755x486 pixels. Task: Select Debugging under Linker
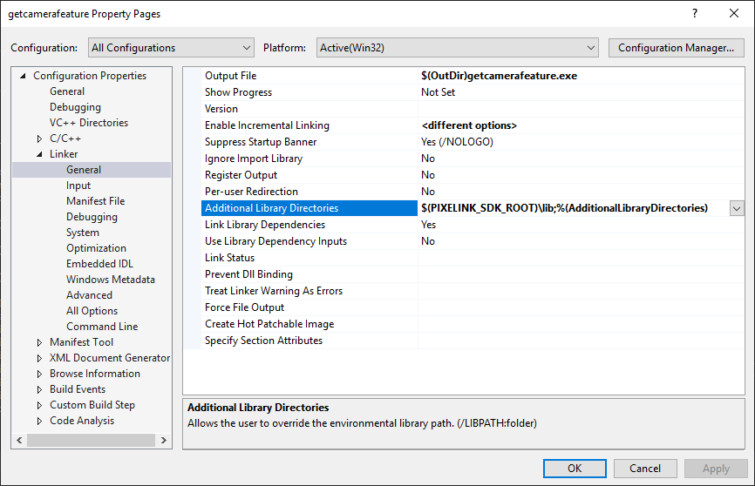click(x=92, y=217)
